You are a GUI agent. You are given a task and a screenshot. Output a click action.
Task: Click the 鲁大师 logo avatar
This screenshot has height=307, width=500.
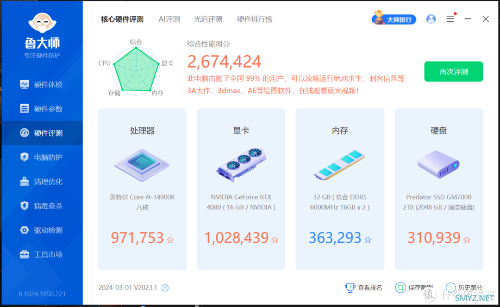pos(43,23)
